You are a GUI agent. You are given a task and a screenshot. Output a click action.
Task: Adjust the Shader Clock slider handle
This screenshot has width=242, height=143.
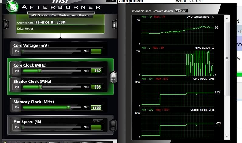click(x=40, y=87)
